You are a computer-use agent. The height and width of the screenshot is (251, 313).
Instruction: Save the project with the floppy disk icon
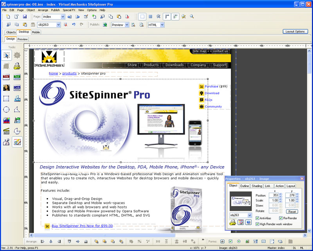click(x=25, y=17)
